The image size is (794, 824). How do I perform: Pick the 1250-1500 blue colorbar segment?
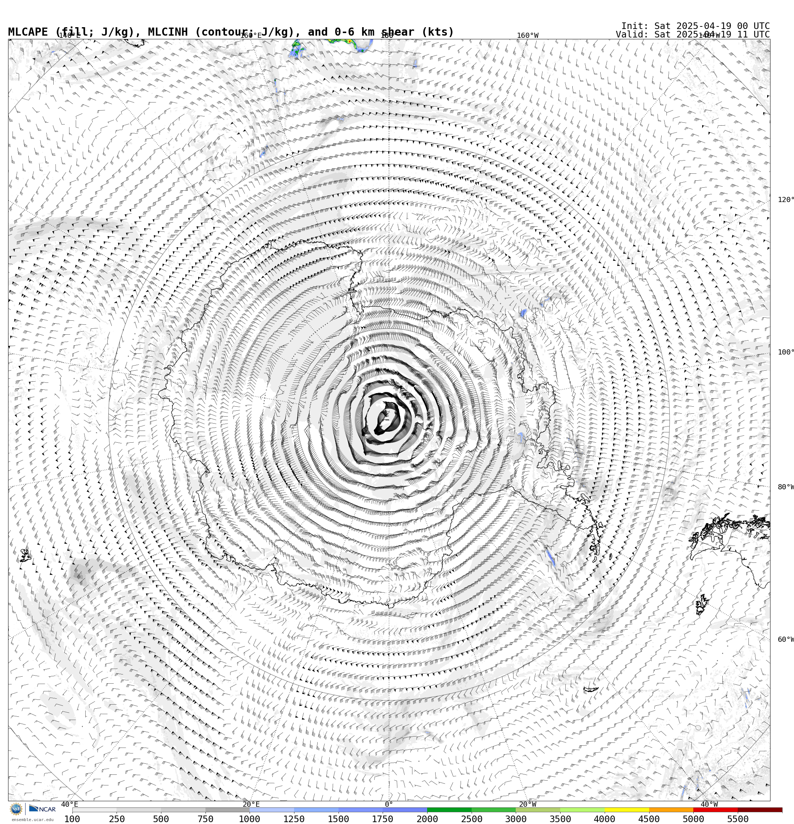(x=316, y=810)
